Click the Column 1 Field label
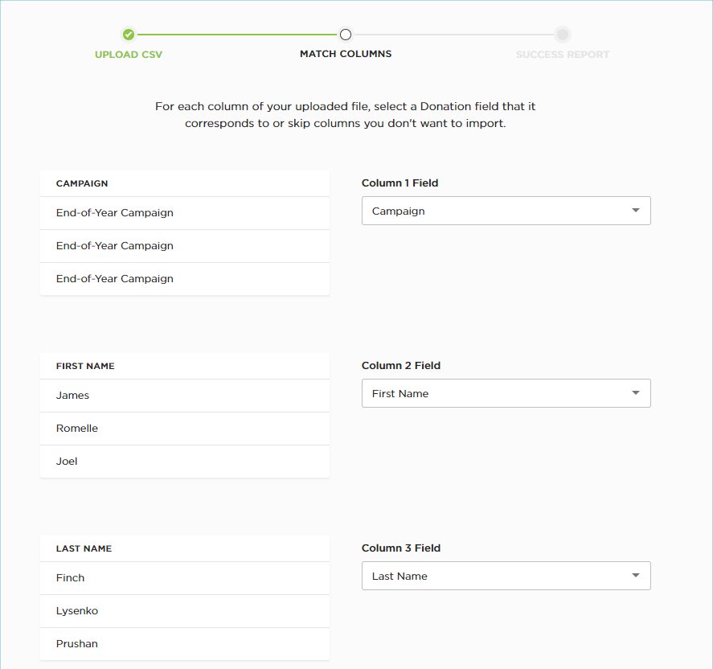 coord(400,183)
